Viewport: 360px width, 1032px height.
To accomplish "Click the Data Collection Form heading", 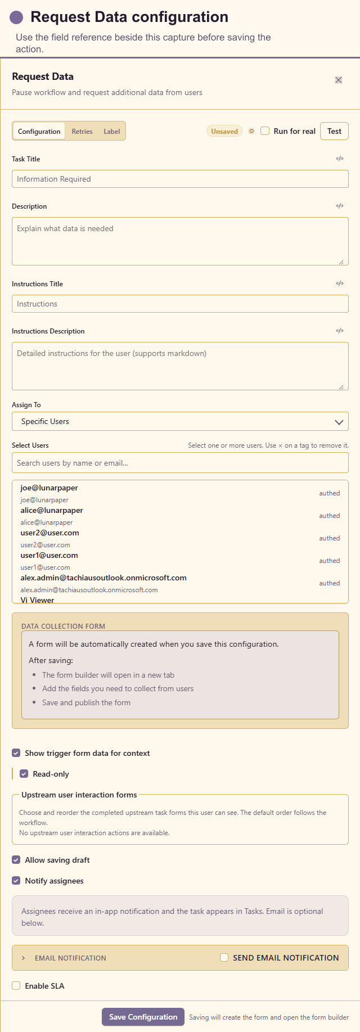I will [x=63, y=626].
